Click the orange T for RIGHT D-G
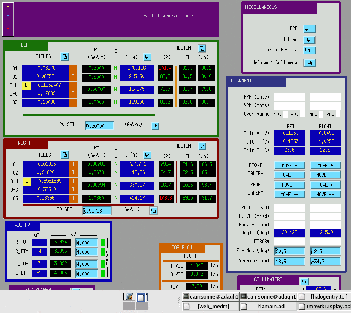 [x=74, y=190]
